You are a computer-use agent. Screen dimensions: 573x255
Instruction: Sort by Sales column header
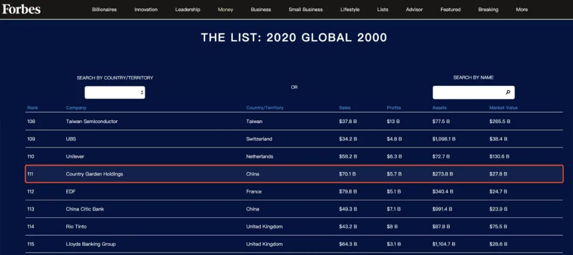[x=345, y=108]
